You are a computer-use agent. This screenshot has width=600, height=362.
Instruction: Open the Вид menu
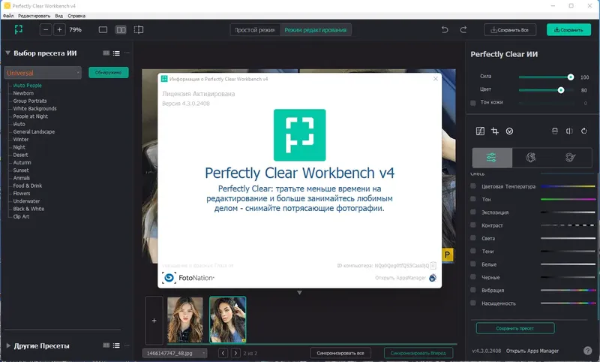point(59,16)
